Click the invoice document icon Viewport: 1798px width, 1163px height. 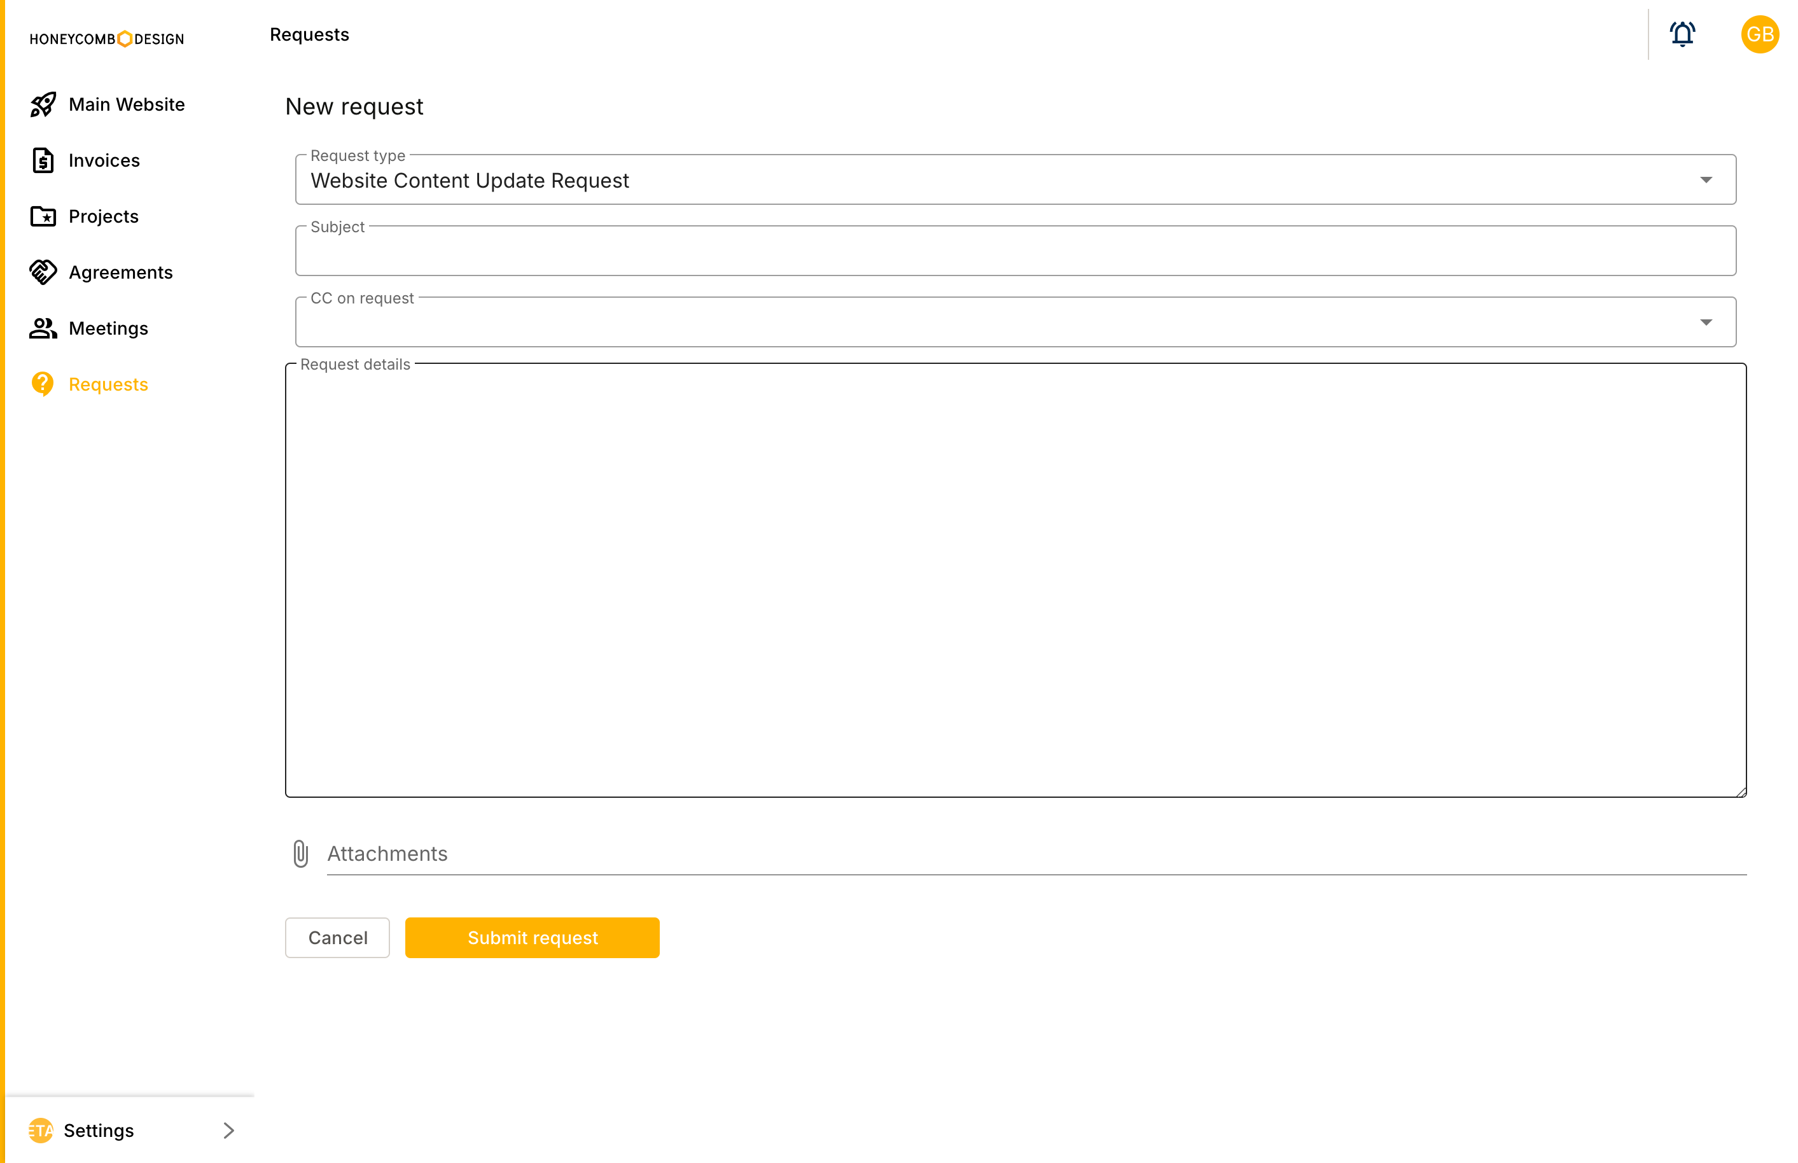(43, 160)
